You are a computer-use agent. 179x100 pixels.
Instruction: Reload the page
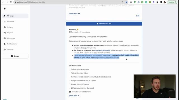(11, 2)
